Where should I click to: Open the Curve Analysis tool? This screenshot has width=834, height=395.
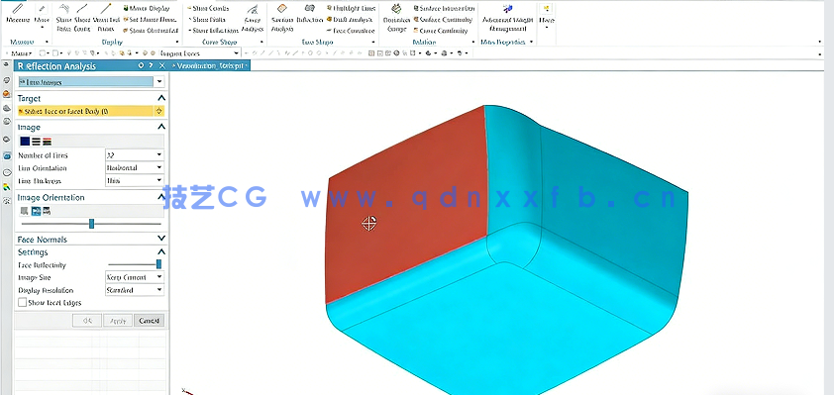coord(252,18)
